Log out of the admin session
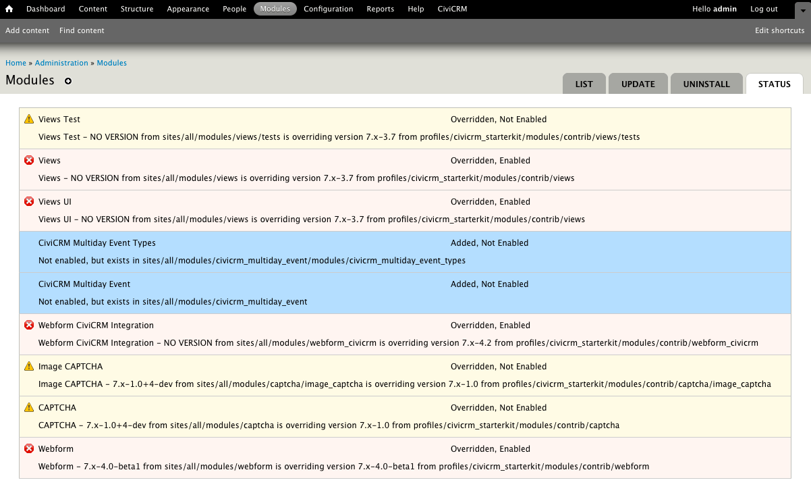 tap(763, 9)
